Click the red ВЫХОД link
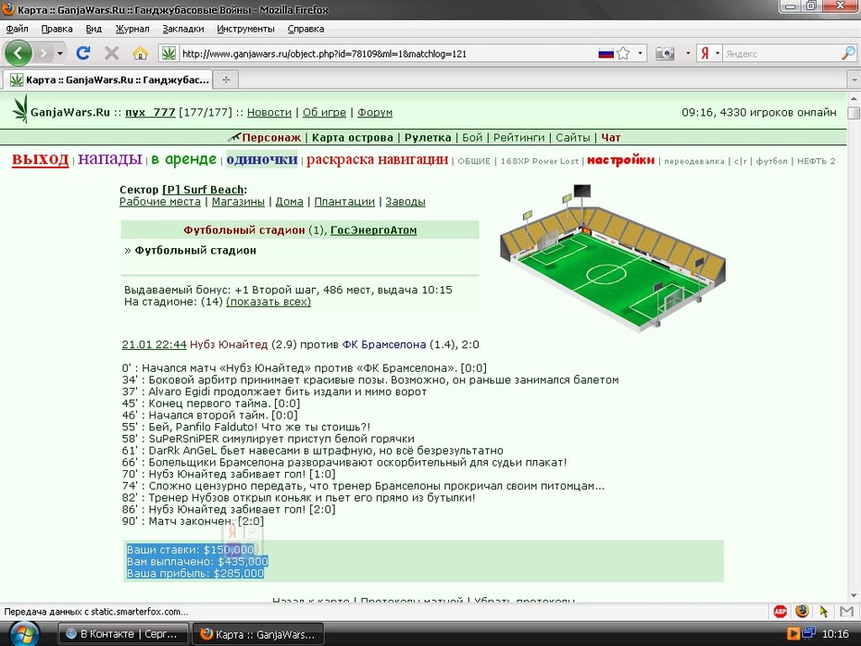861x646 pixels. [40, 159]
